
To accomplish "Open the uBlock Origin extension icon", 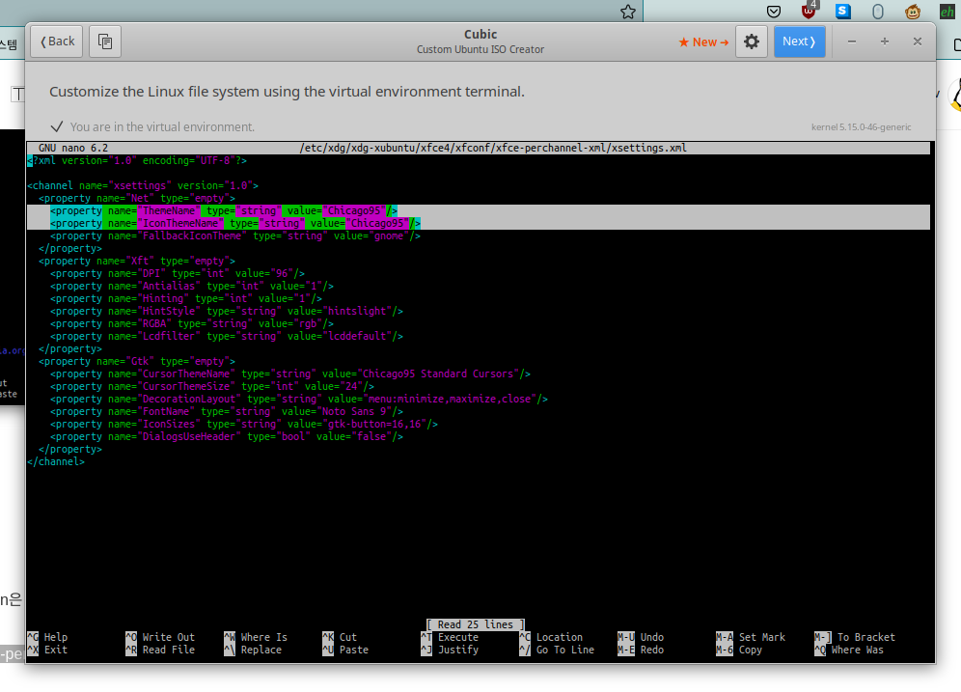I will pyautogui.click(x=809, y=11).
